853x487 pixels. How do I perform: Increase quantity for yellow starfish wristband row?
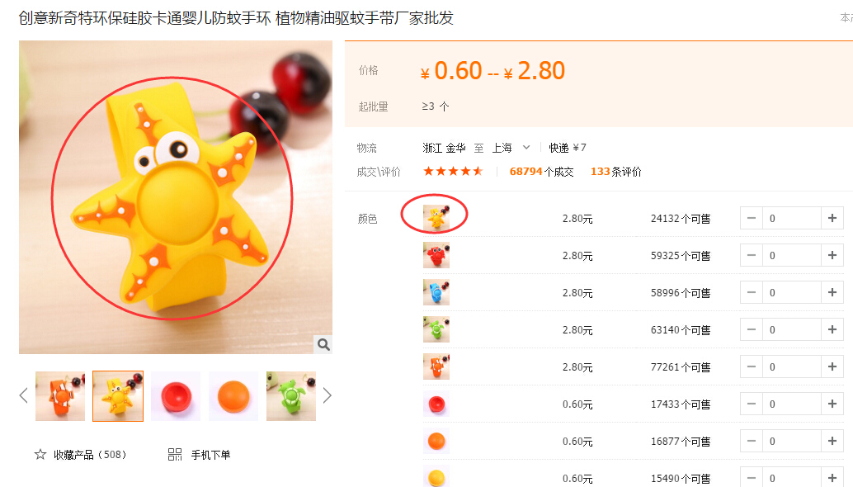pos(832,218)
